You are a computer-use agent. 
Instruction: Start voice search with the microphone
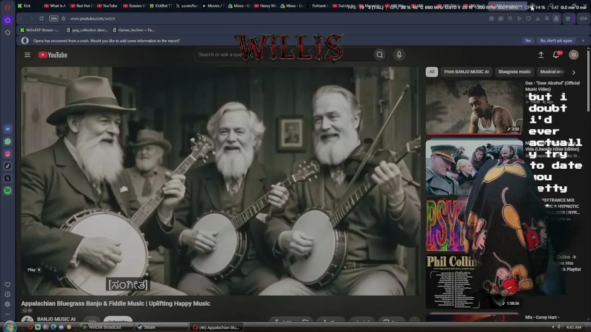pyautogui.click(x=399, y=54)
